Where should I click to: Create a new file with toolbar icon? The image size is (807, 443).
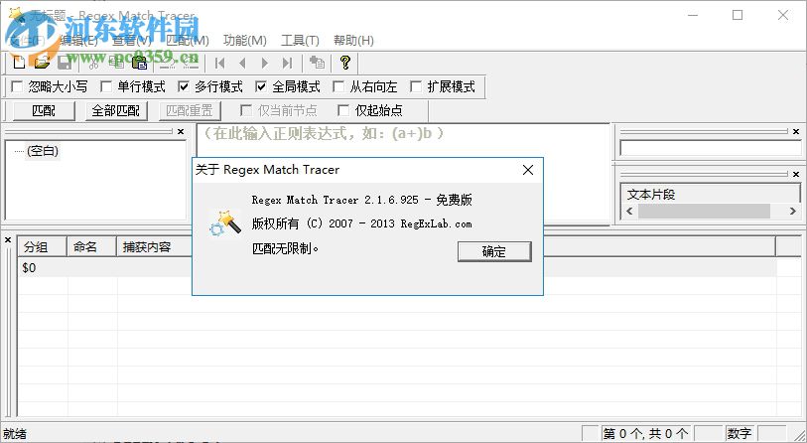(19, 63)
